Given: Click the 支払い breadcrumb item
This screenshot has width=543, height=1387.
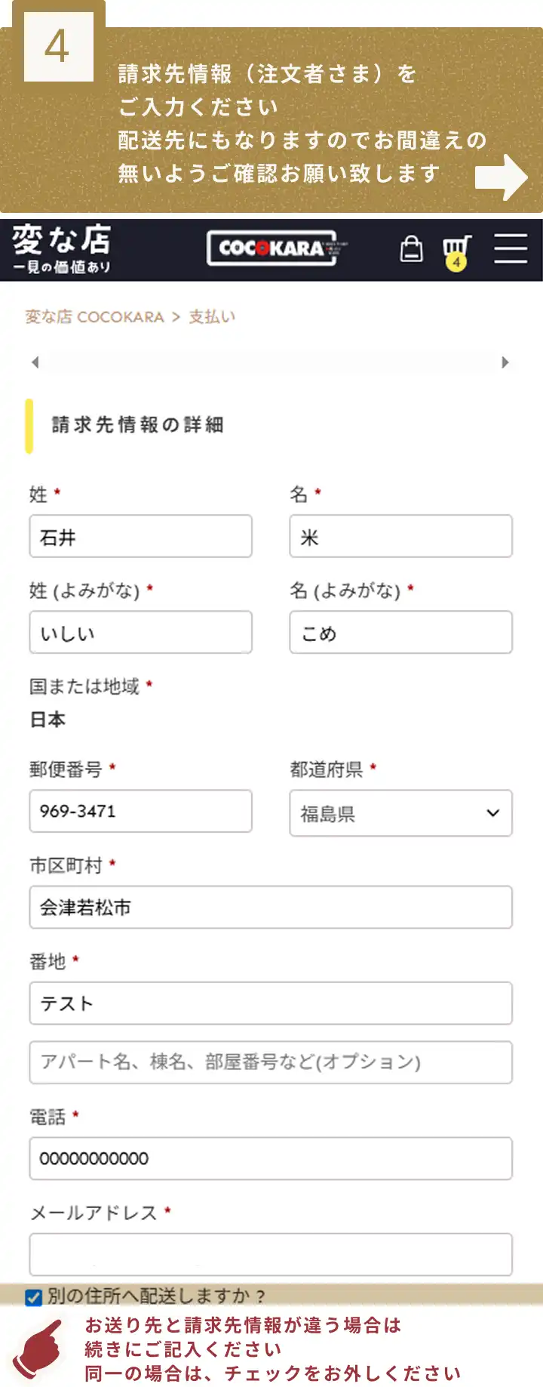Looking at the screenshot, I should pyautogui.click(x=212, y=317).
